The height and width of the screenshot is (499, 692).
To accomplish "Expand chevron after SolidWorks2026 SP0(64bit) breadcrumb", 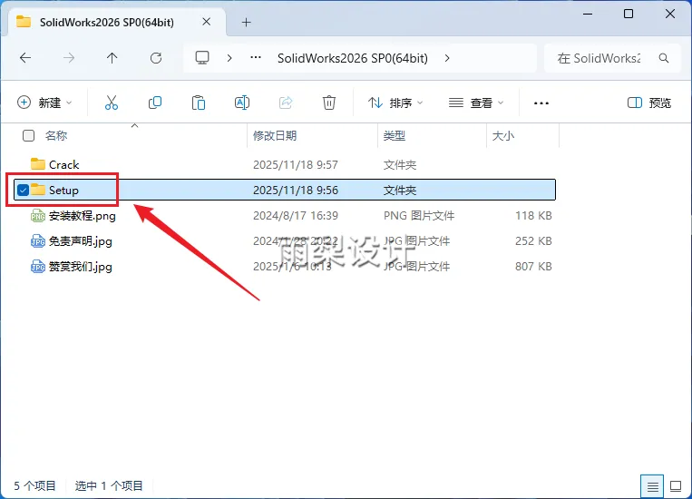I will click(x=447, y=58).
